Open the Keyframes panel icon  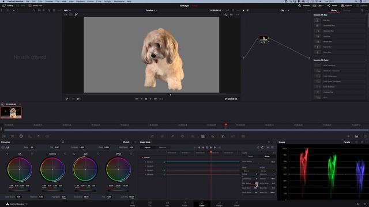pyautogui.click(x=348, y=136)
